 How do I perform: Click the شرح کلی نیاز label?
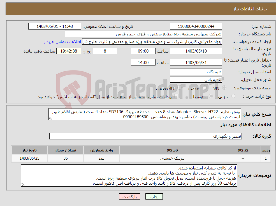[x=257, y=114]
